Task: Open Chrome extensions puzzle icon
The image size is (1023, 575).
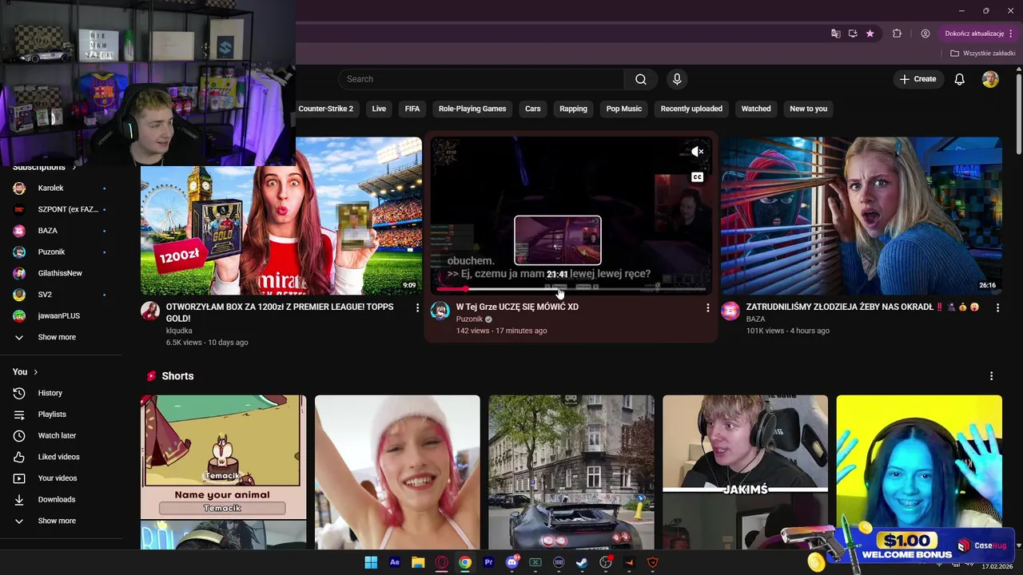Action: pyautogui.click(x=897, y=34)
